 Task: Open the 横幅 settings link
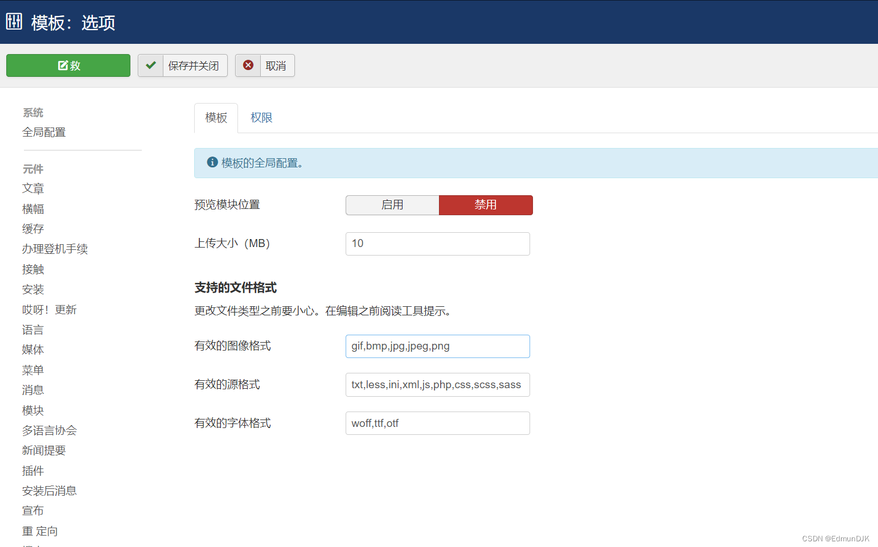point(32,208)
